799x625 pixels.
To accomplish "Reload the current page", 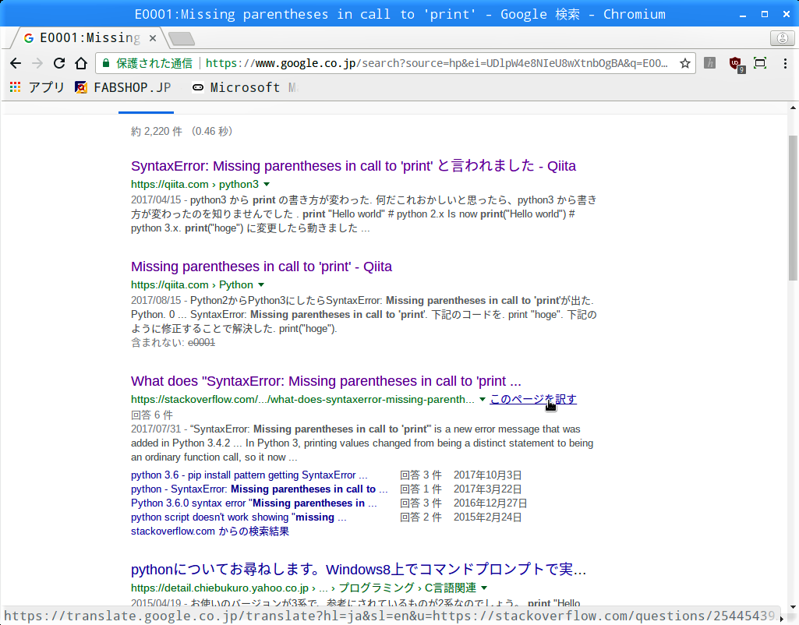I will [x=59, y=63].
